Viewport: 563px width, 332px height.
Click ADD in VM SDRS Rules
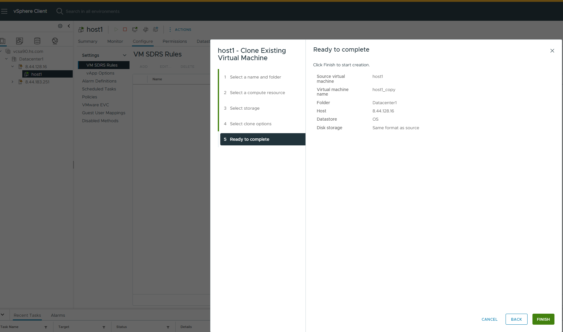click(144, 67)
